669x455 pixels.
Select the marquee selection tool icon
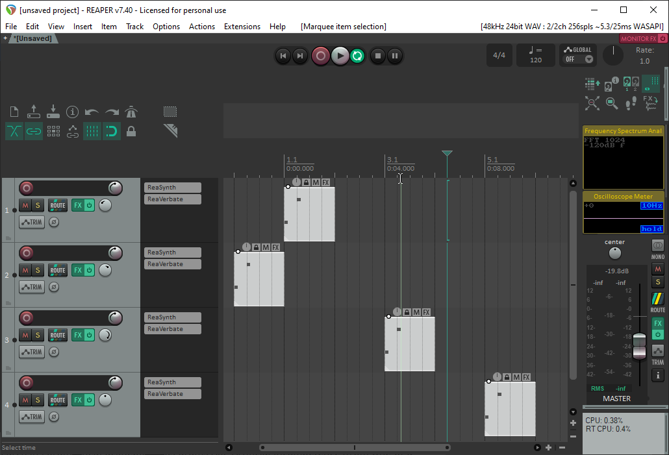pos(170,112)
